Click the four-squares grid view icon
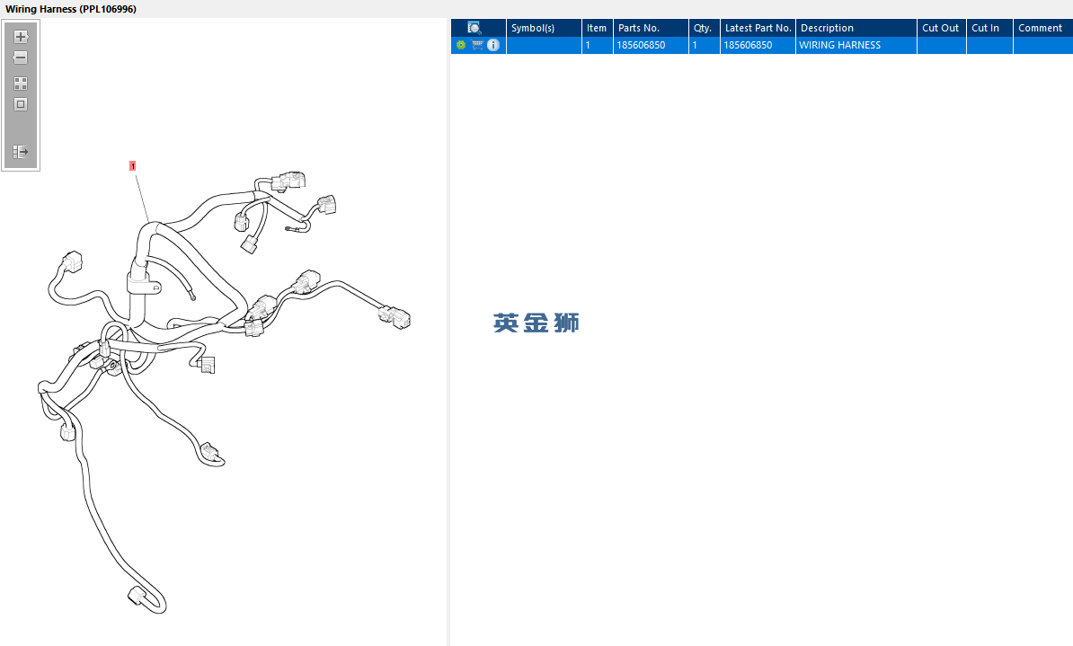 click(x=21, y=84)
